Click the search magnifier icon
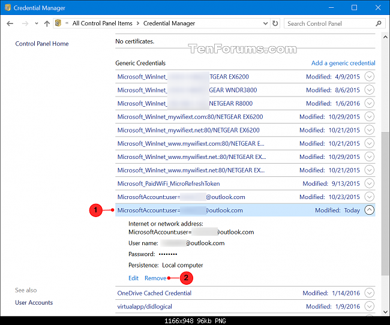Viewport: 390px width, 325px height. click(x=379, y=23)
